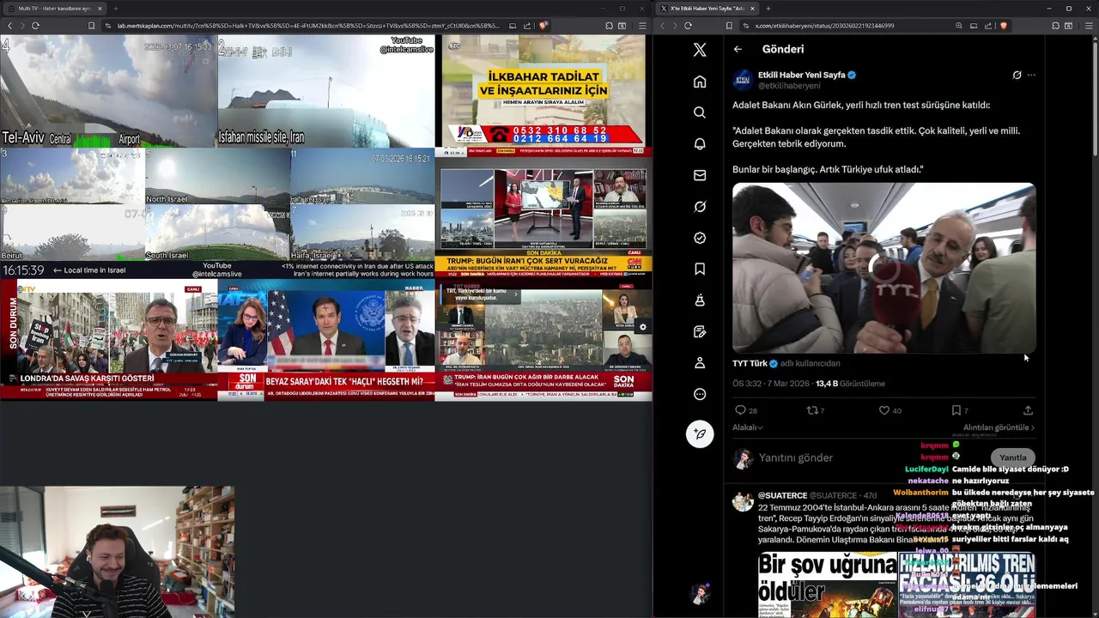The height and width of the screenshot is (618, 1099).
Task: Click the gear icon on the TRT Haber tile
Action: point(642,327)
